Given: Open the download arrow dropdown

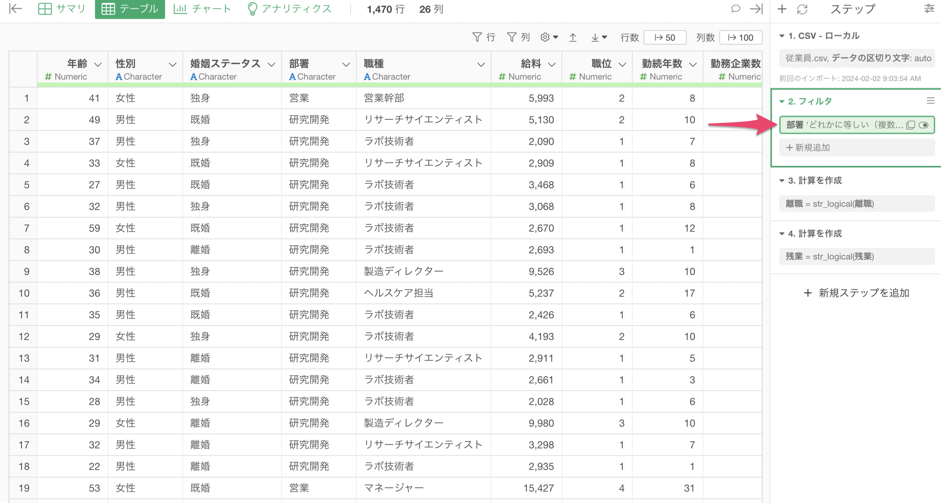Looking at the screenshot, I should (x=599, y=37).
